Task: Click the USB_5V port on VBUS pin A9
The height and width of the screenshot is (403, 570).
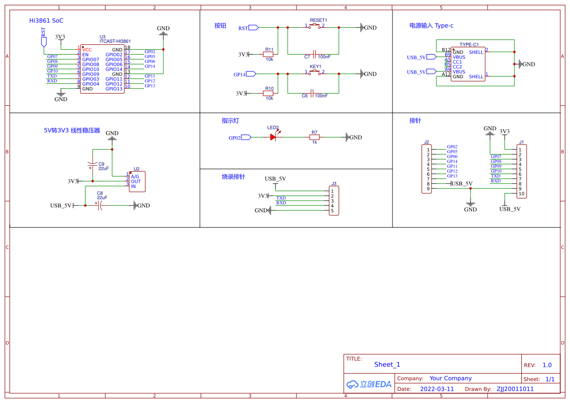Action: coord(422,72)
